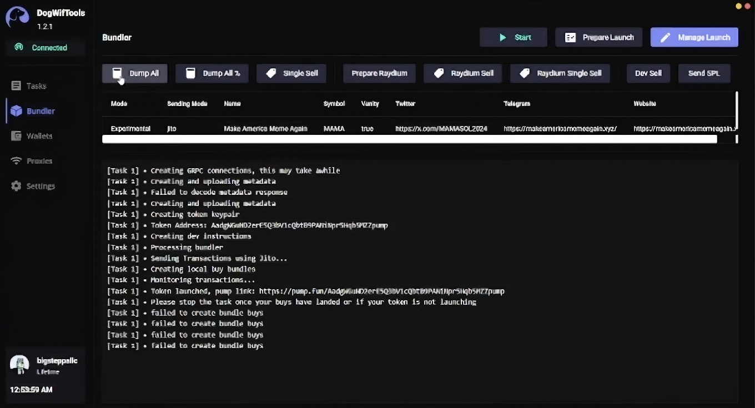Click the x.com/MAMASOL2024 Twitter link cell
Screen dimensions: 755x408
(441, 128)
